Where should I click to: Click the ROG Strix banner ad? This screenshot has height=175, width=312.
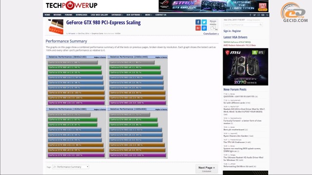pyautogui.click(x=214, y=6)
